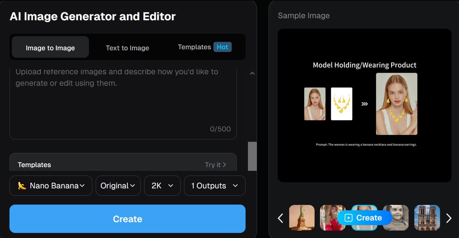Open the Nano Banana model dropdown
The height and width of the screenshot is (238, 459).
click(51, 186)
